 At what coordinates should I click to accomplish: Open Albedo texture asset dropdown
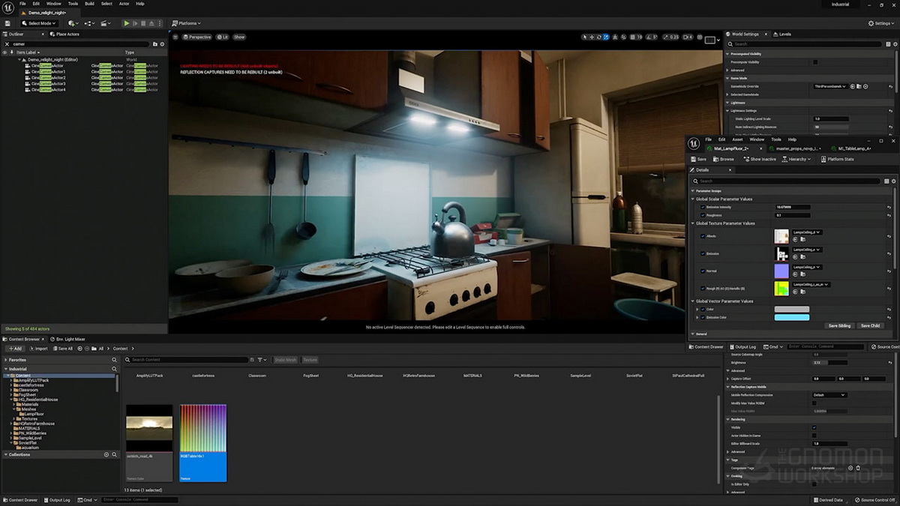click(x=808, y=232)
